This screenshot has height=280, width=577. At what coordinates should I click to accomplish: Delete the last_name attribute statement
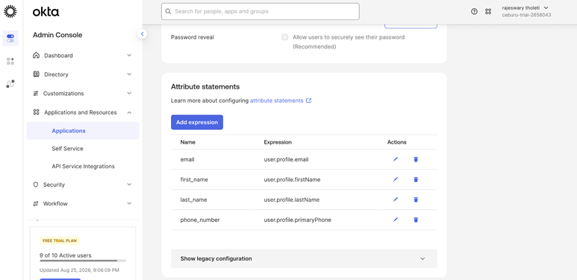coord(416,200)
